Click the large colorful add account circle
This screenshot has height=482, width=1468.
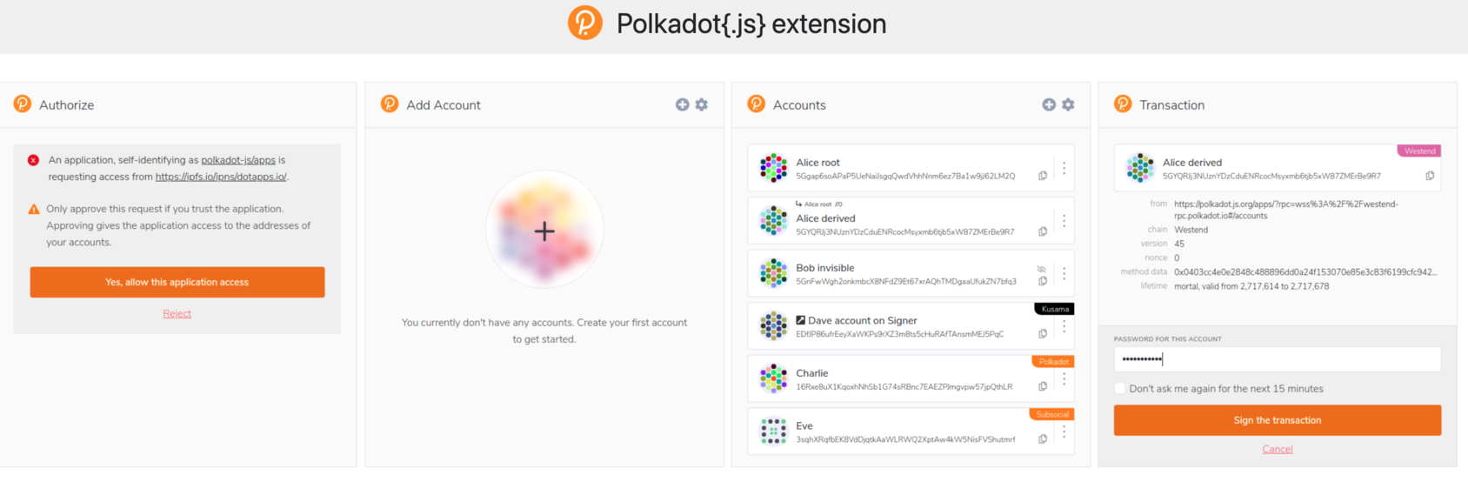point(544,231)
